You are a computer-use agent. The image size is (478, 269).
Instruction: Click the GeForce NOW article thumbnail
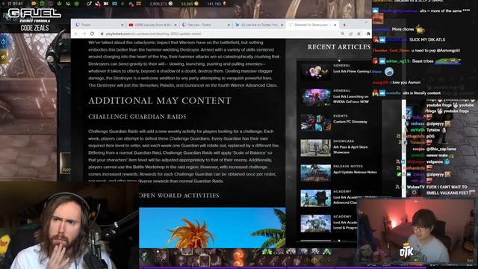pos(315,97)
